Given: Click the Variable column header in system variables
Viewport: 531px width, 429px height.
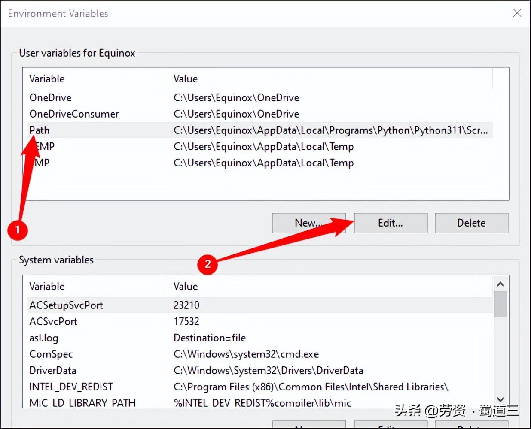Looking at the screenshot, I should click(46, 286).
